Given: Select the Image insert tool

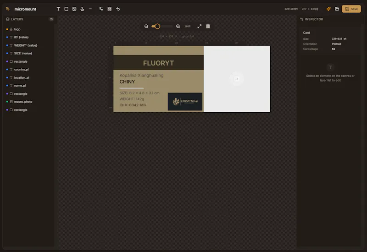Looking at the screenshot, I should [74, 9].
